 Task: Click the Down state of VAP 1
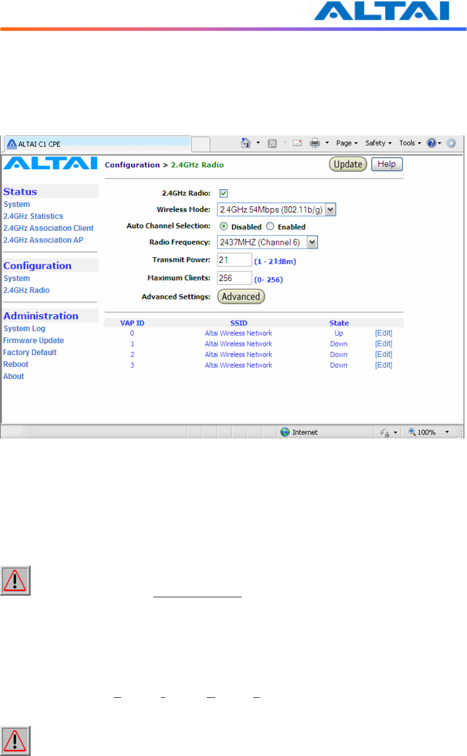338,344
